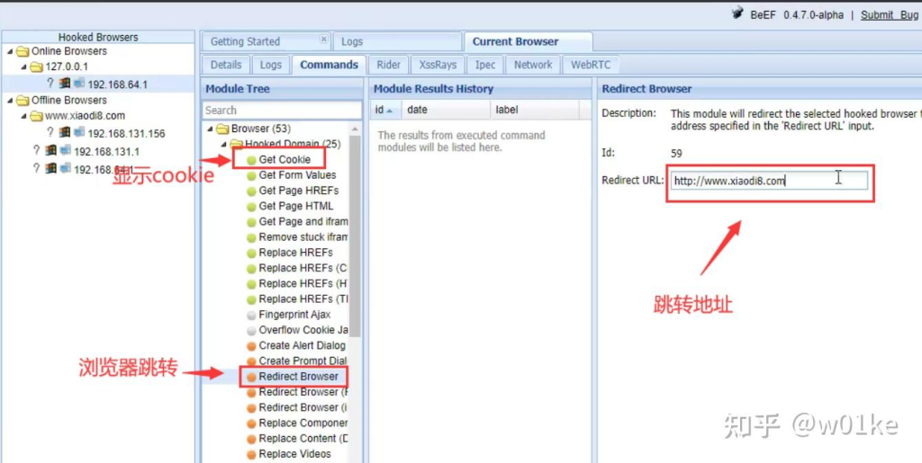Click the BeEF logo icon in header
The width and height of the screenshot is (922, 463).
pyautogui.click(x=737, y=14)
